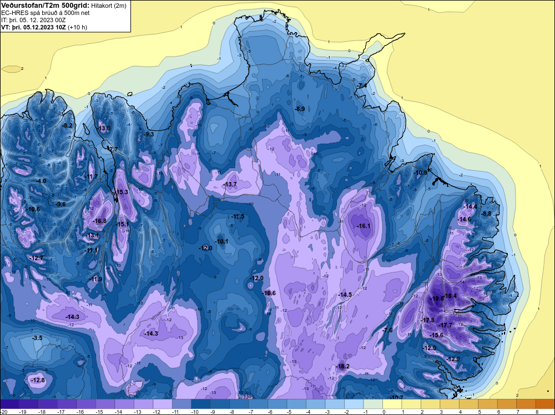Click the -15.3 temperature value
Image resolution: width=555 pixels, height=415 pixels.
[x=122, y=192]
